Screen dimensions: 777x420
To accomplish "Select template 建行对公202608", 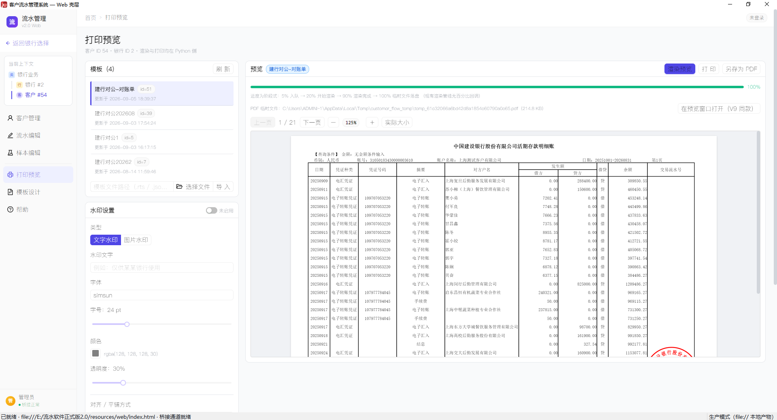I will [x=162, y=118].
